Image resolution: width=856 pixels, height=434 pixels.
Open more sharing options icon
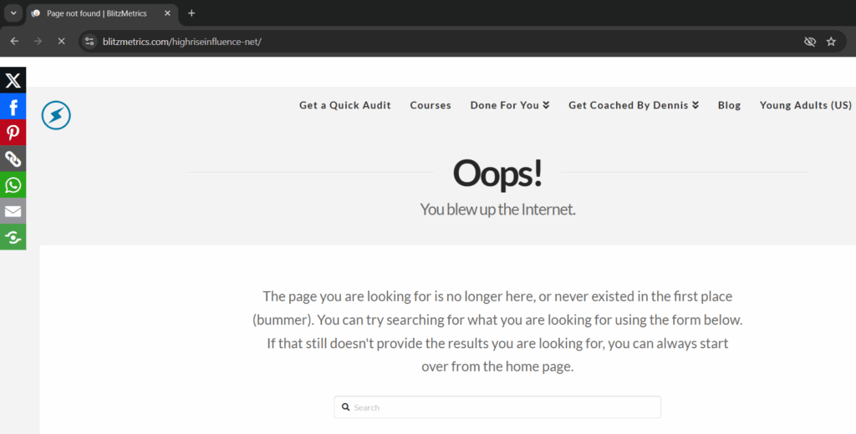[x=13, y=237]
